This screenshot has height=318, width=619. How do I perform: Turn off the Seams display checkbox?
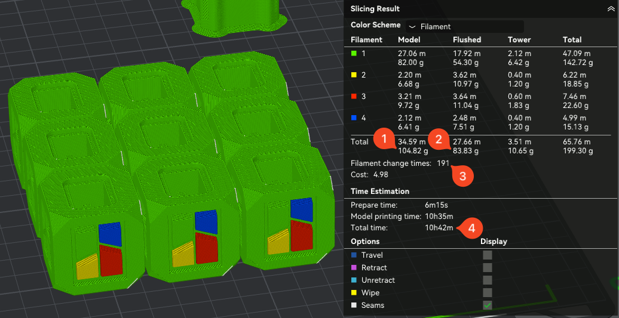pyautogui.click(x=488, y=305)
